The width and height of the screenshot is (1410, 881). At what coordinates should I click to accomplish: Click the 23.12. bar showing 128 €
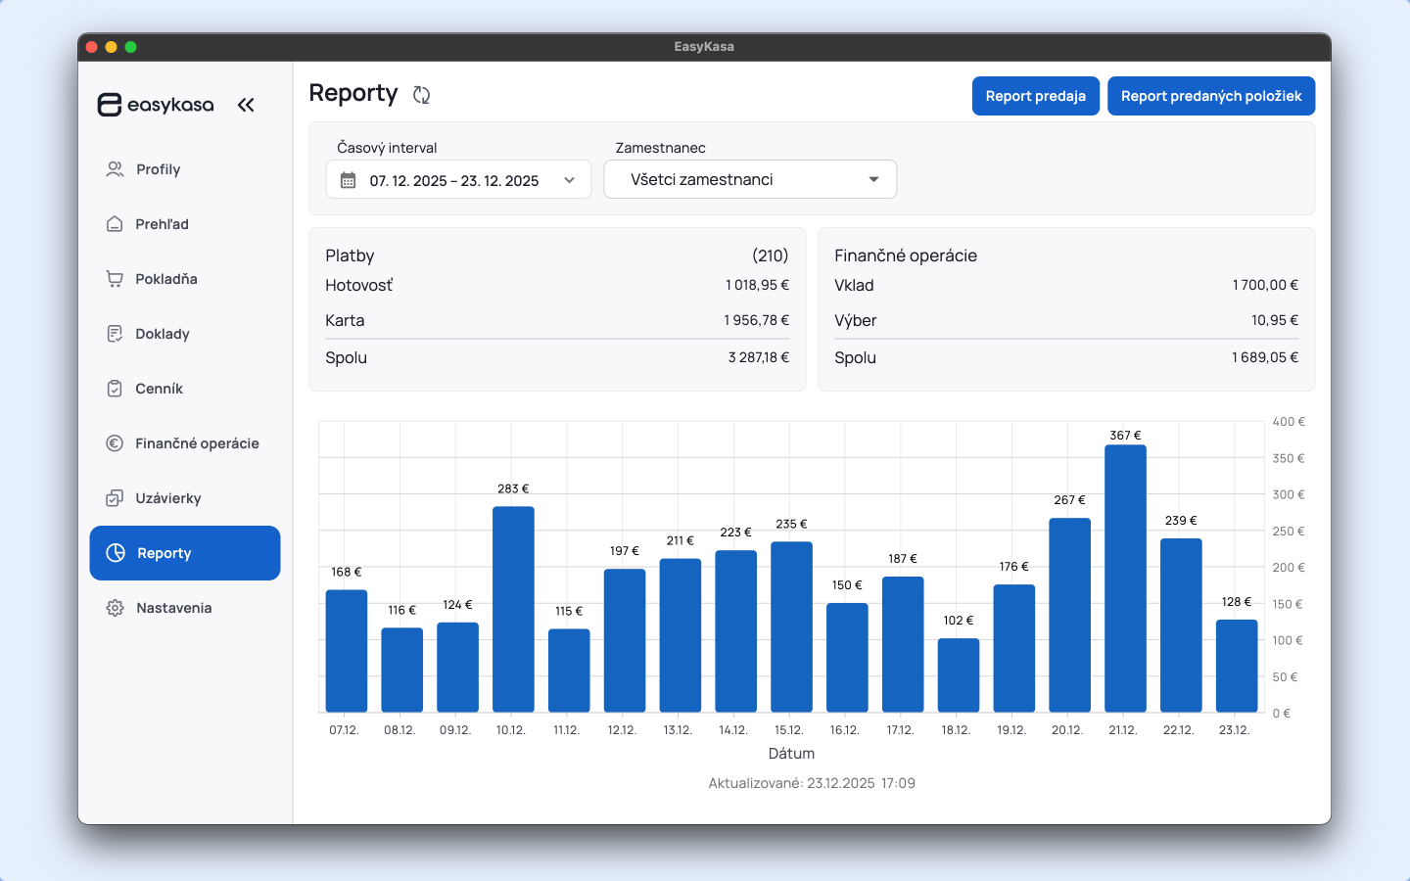point(1237,666)
